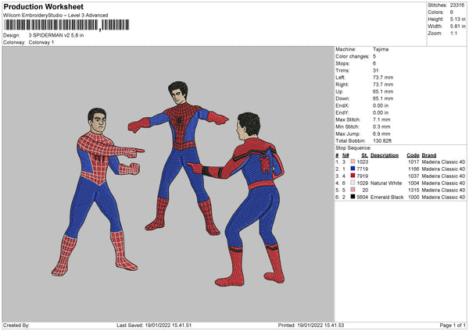The width and height of the screenshot is (469, 331).
Task: Click the 'Description' column header
Action: (385, 155)
